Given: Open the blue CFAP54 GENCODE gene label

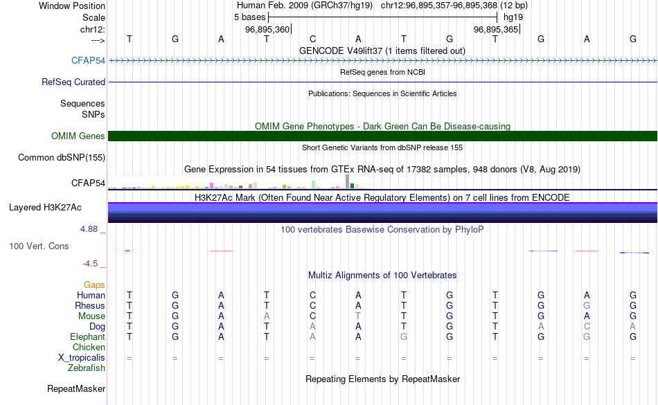Looking at the screenshot, I should [88, 60].
